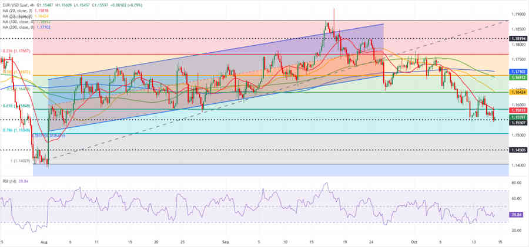Screen dimensions: 529x247
Task: Click the yellow 1.16424 price tag
Action: [518, 92]
